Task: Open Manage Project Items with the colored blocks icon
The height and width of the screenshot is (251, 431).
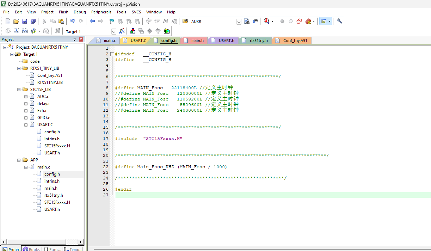Action: coord(133,31)
